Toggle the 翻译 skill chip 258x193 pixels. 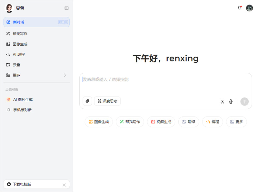[188, 122]
